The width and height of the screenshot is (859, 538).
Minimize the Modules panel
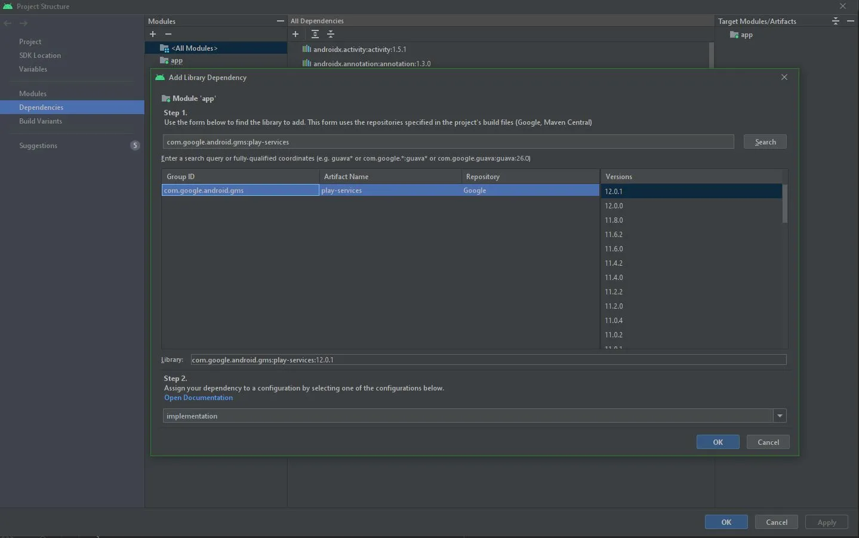[280, 21]
